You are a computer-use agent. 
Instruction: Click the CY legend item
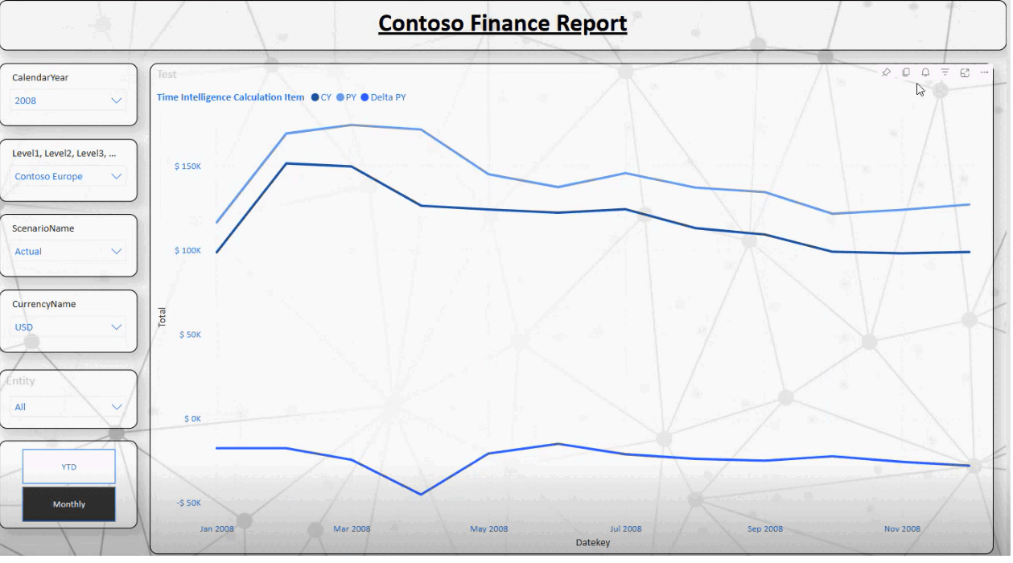tap(321, 97)
